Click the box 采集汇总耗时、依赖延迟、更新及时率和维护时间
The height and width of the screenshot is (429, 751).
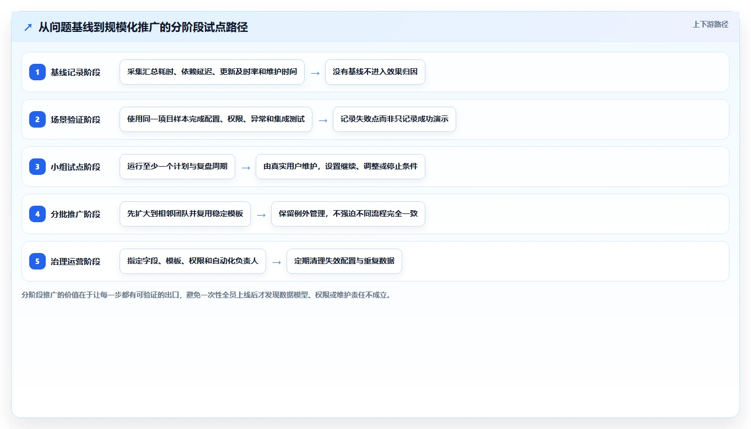[212, 72]
